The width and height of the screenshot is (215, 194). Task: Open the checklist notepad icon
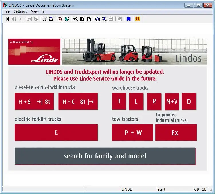[x=51, y=19]
